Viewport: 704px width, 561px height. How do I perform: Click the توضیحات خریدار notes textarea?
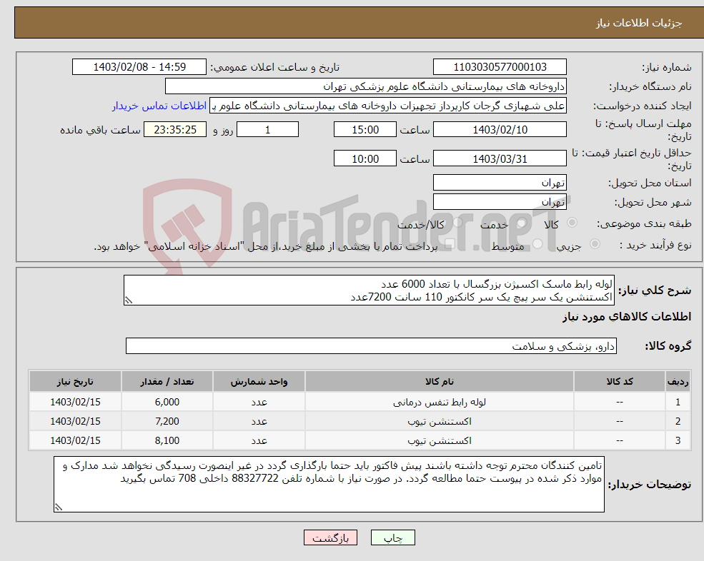[x=329, y=485]
